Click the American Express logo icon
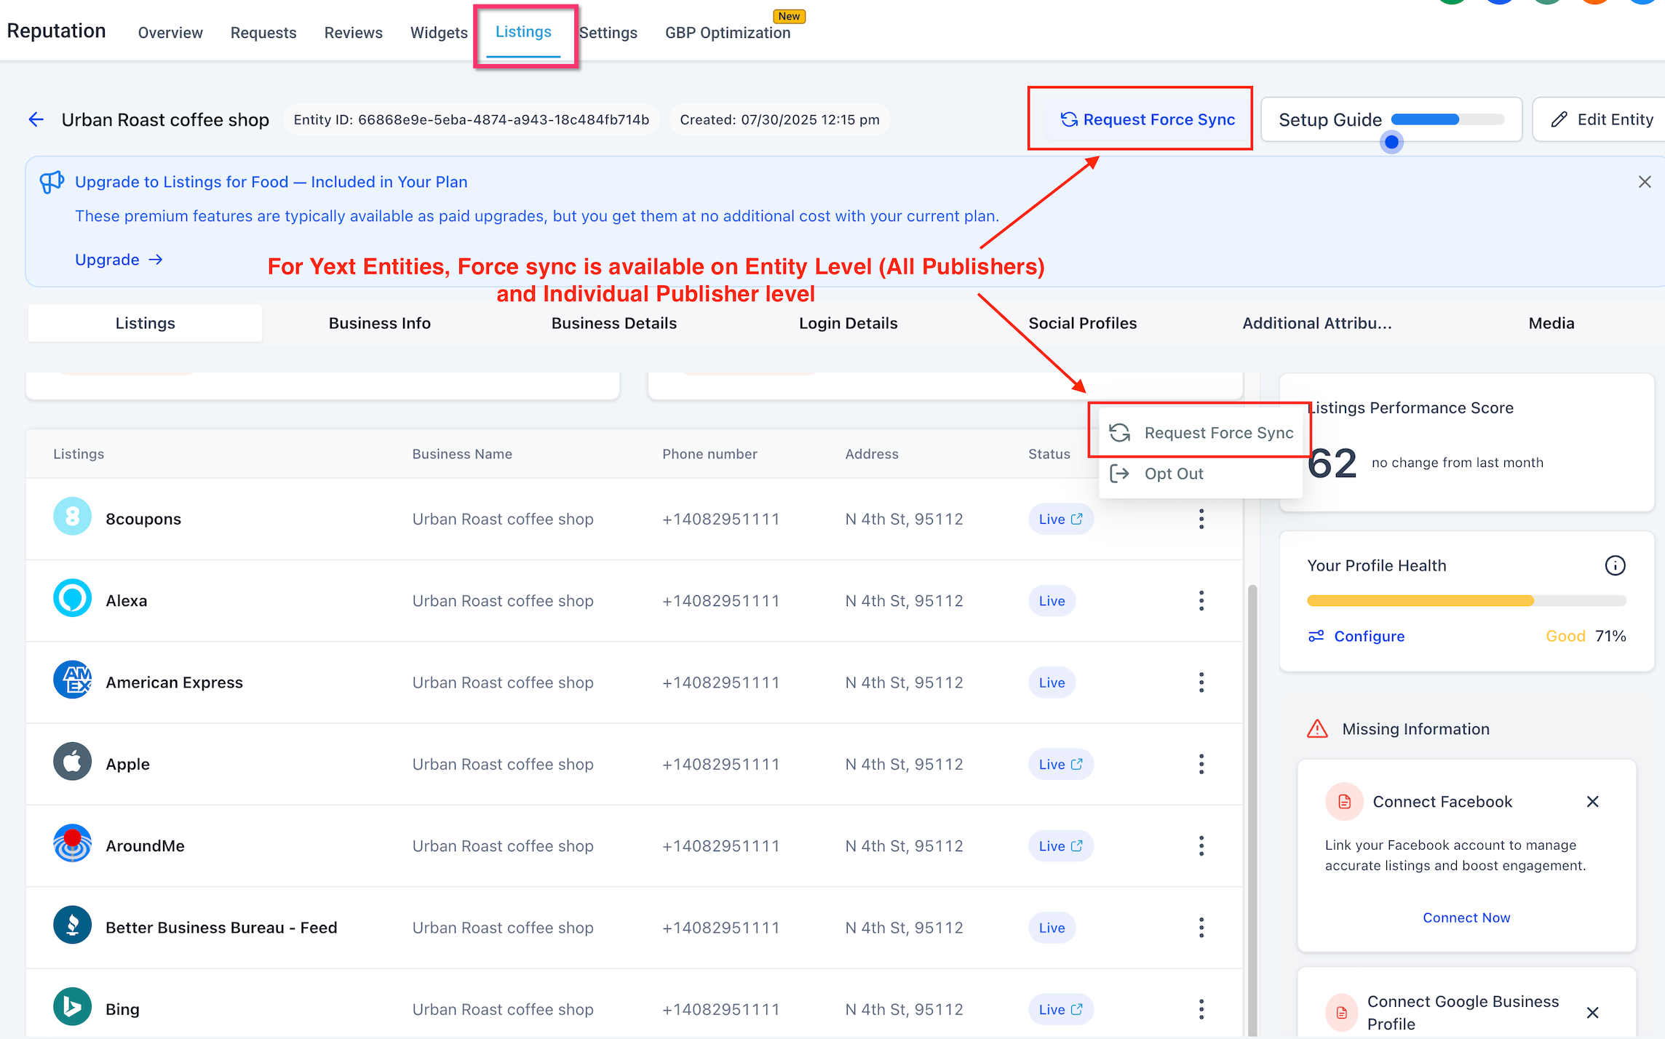This screenshot has width=1665, height=1039. 72,681
